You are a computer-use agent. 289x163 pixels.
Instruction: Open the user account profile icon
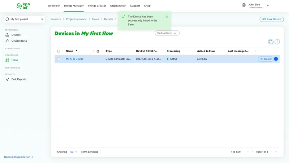coord(243,5)
